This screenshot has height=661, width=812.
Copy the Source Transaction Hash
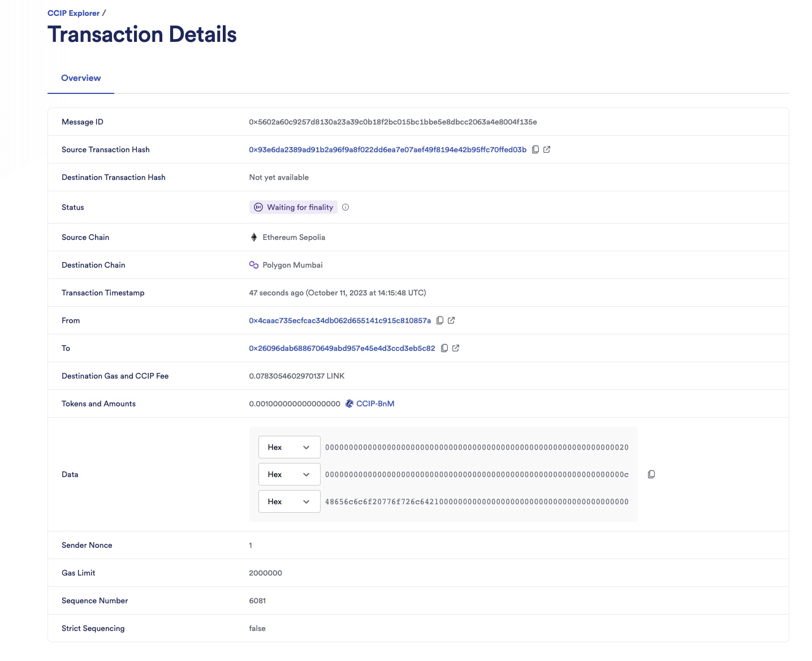tap(535, 150)
